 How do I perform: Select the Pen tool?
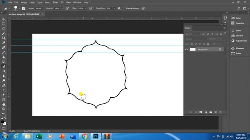coord(4,86)
